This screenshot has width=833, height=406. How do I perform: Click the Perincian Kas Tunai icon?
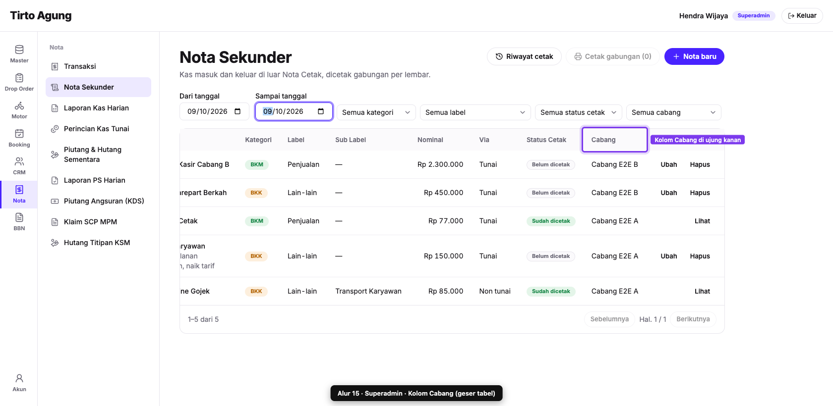tap(55, 129)
